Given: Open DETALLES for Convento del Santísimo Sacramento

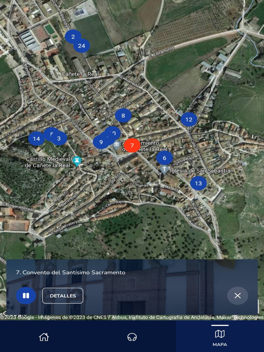Looking at the screenshot, I should tap(63, 295).
